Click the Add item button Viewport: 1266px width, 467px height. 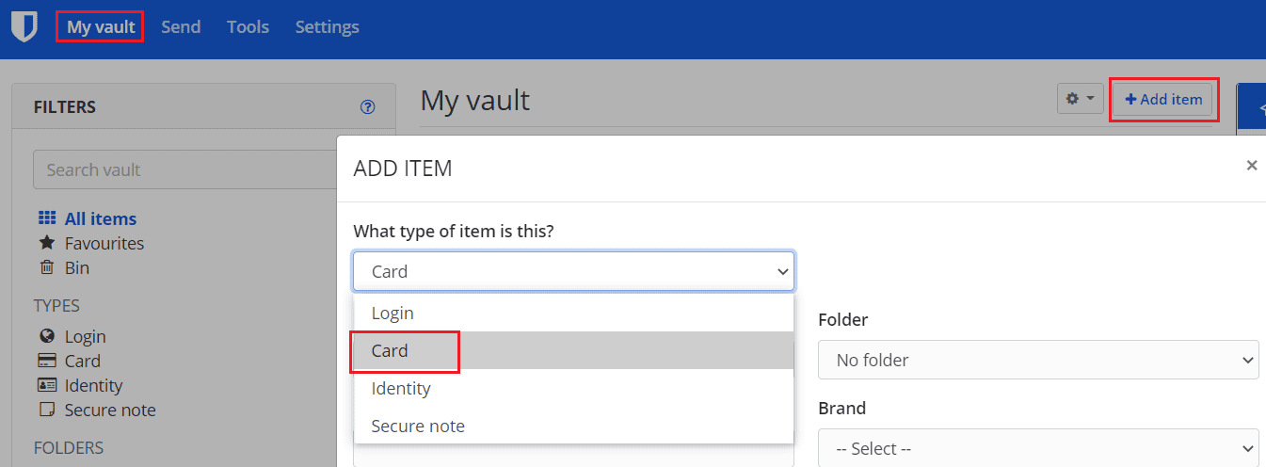[x=1163, y=99]
